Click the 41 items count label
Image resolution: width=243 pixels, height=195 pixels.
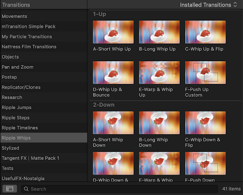(x=231, y=189)
